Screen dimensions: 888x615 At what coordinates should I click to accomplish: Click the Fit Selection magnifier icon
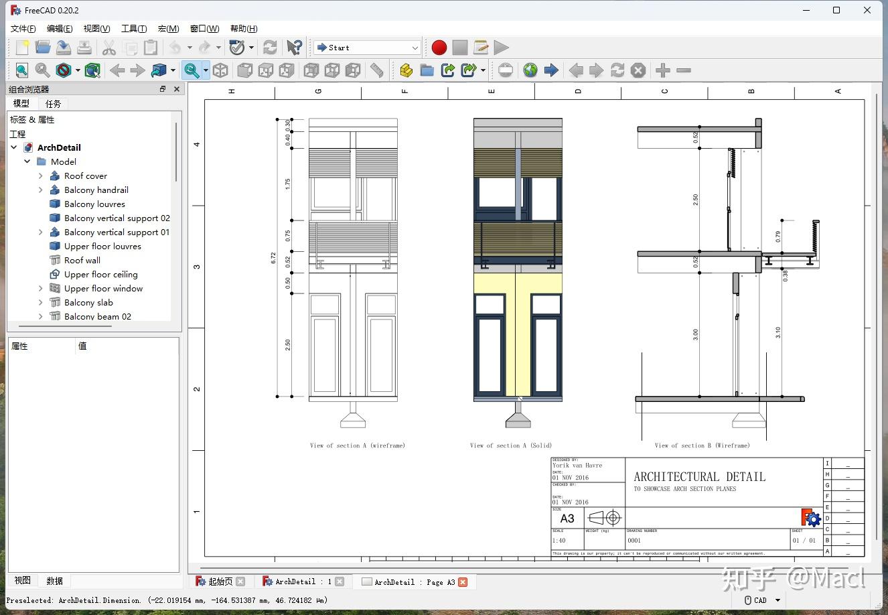[x=42, y=70]
